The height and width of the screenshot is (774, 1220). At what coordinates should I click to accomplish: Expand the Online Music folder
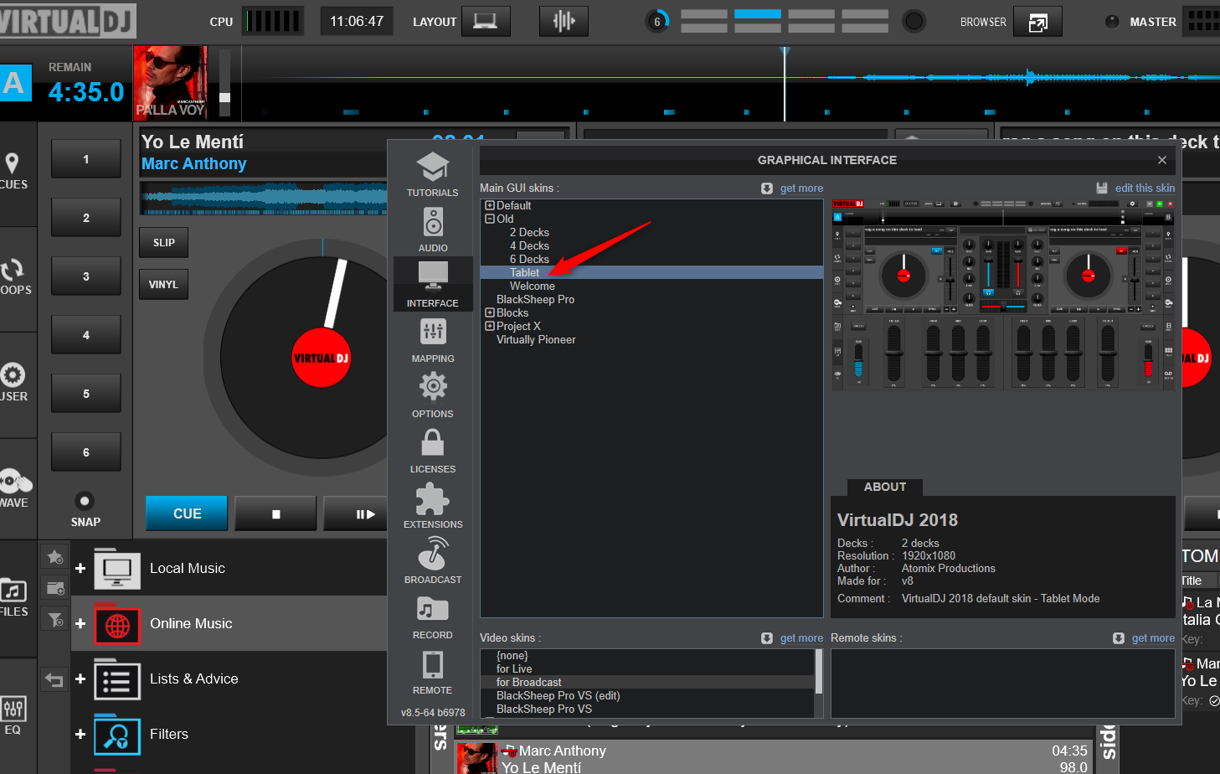coord(80,624)
